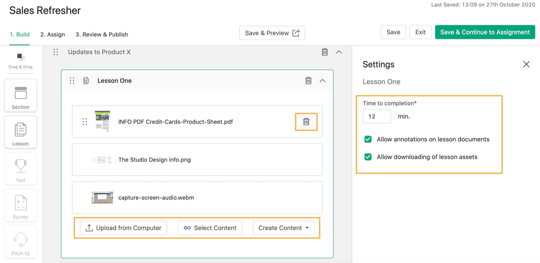Switch to the 2. Assign tab

[x=53, y=34]
